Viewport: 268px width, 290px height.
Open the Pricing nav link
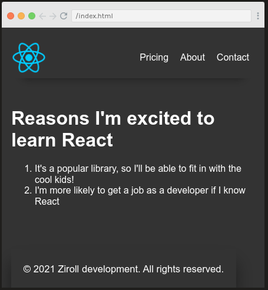pyautogui.click(x=154, y=58)
